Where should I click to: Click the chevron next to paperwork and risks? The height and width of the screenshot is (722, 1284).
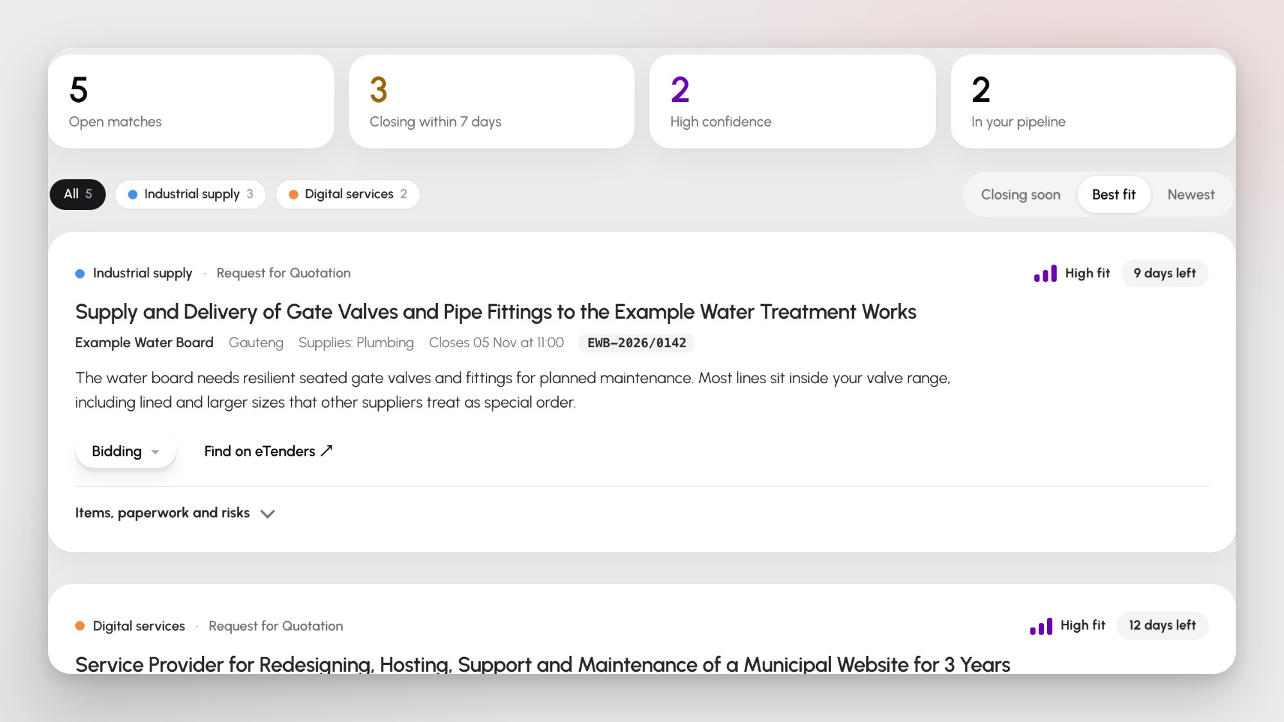(x=268, y=513)
